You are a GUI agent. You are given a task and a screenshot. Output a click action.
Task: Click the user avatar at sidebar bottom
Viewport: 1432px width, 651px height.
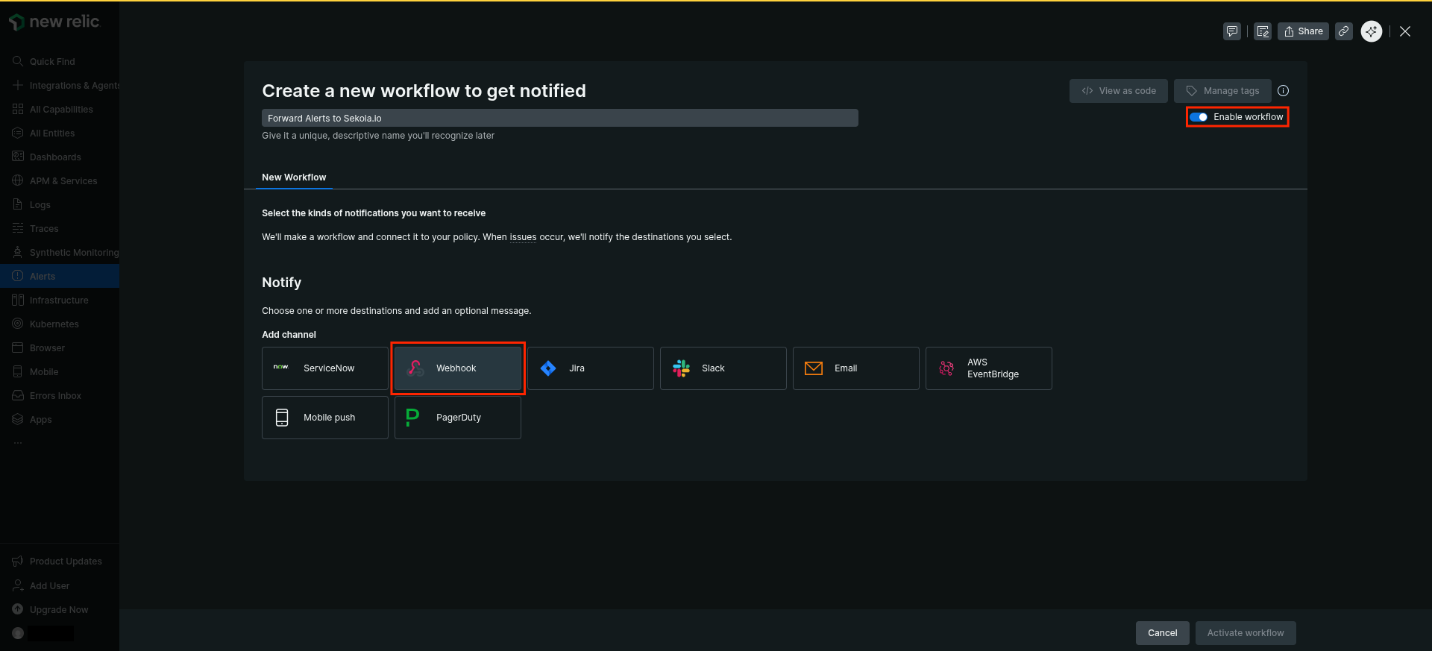tap(18, 633)
